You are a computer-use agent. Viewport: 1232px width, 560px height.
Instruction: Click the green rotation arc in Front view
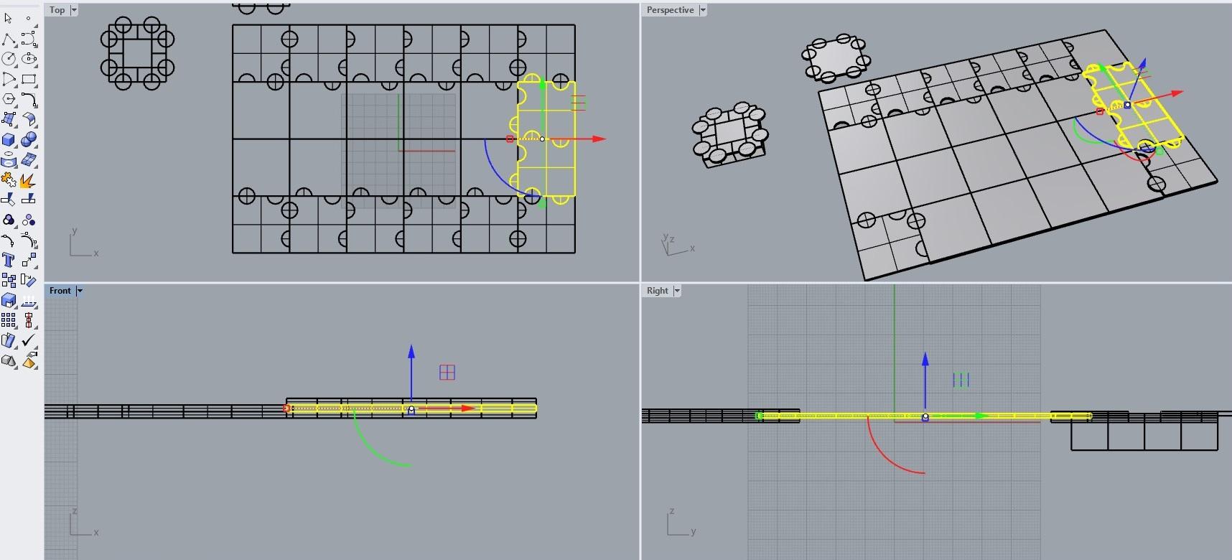(372, 450)
